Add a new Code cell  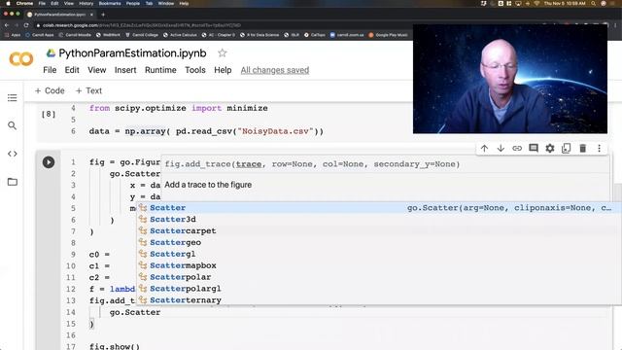tap(50, 90)
